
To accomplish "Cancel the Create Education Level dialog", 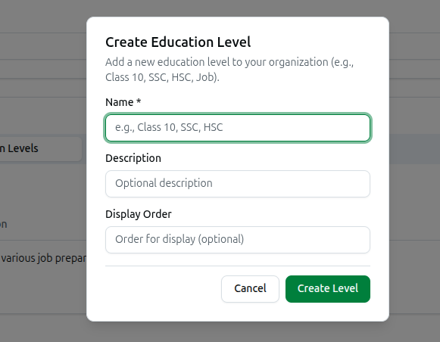I will pos(250,289).
